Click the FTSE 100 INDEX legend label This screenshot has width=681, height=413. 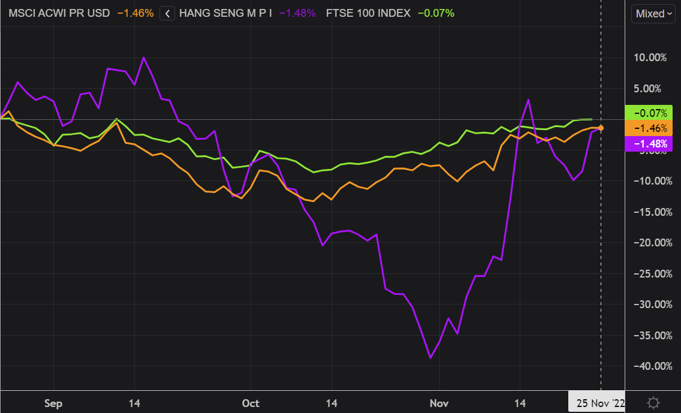pyautogui.click(x=366, y=13)
